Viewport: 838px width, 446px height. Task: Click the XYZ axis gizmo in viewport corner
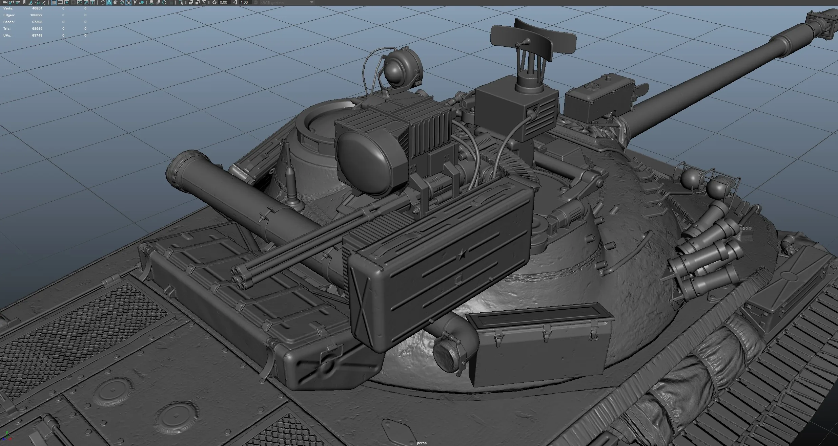pyautogui.click(x=7, y=436)
